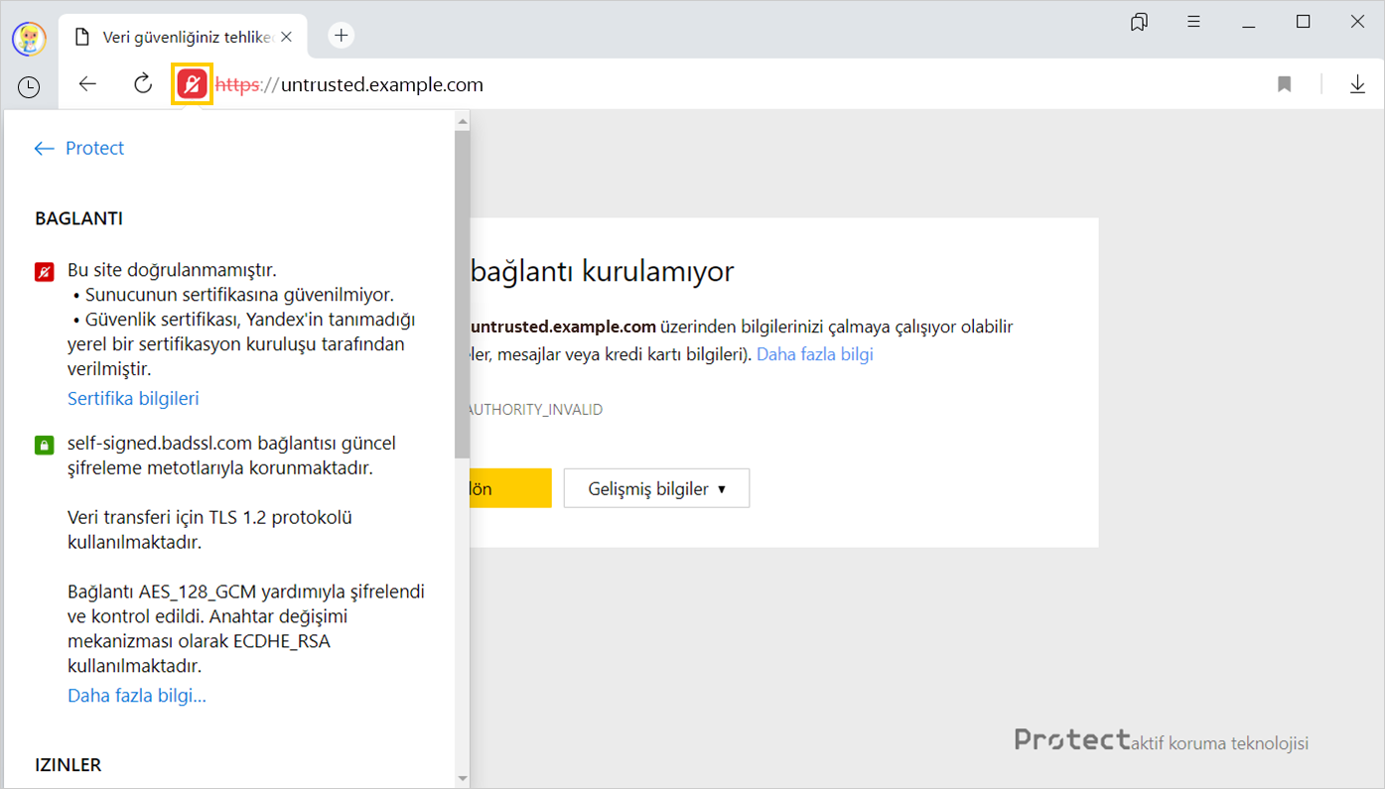This screenshot has width=1385, height=789.
Task: Open browser hamburger menu
Action: click(x=1193, y=22)
